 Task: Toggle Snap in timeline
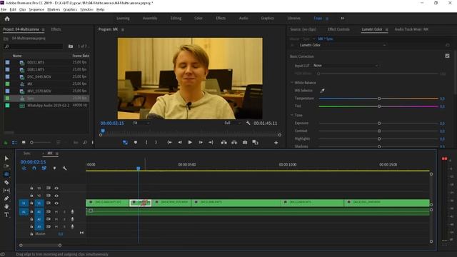click(x=34, y=168)
